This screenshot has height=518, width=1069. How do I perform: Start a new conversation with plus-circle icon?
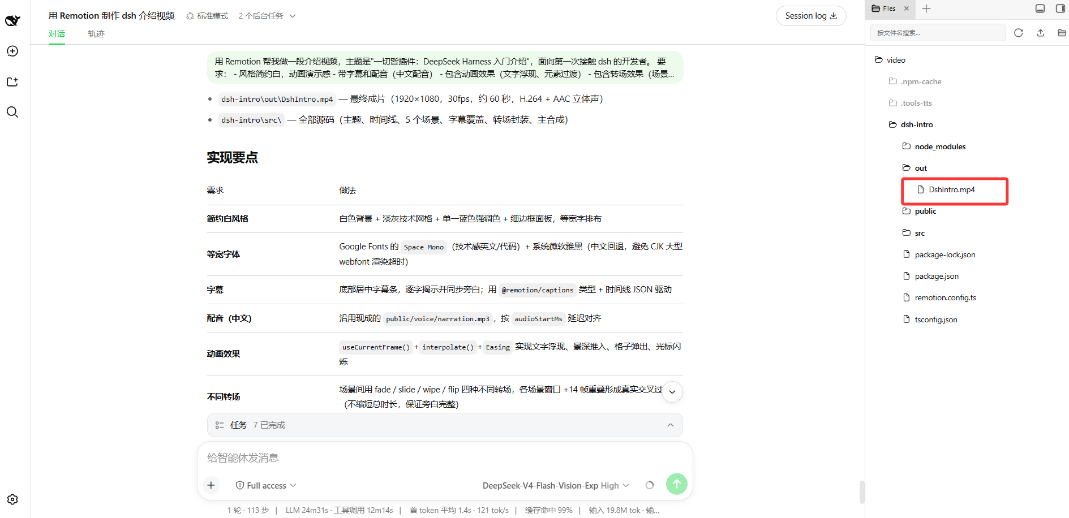click(x=12, y=51)
